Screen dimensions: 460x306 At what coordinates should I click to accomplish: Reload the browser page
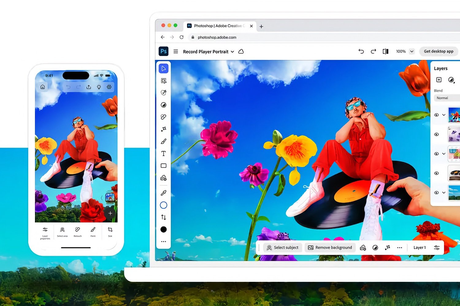(x=182, y=37)
